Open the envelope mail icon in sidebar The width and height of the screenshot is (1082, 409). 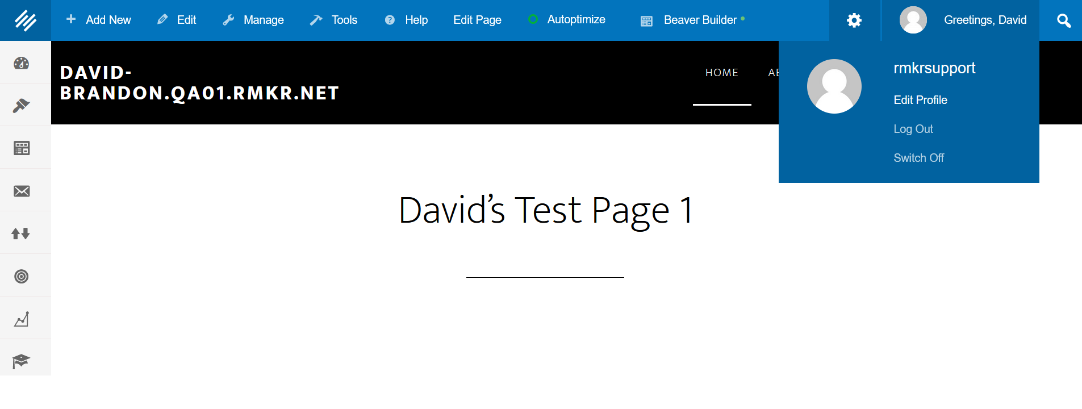click(x=22, y=191)
